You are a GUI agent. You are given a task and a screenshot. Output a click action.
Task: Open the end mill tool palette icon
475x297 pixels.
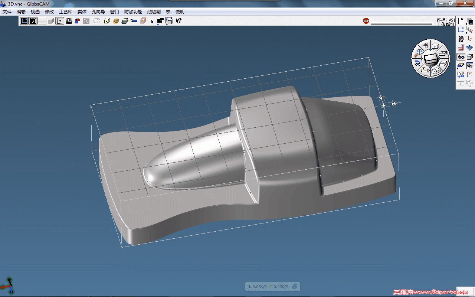tap(461, 39)
